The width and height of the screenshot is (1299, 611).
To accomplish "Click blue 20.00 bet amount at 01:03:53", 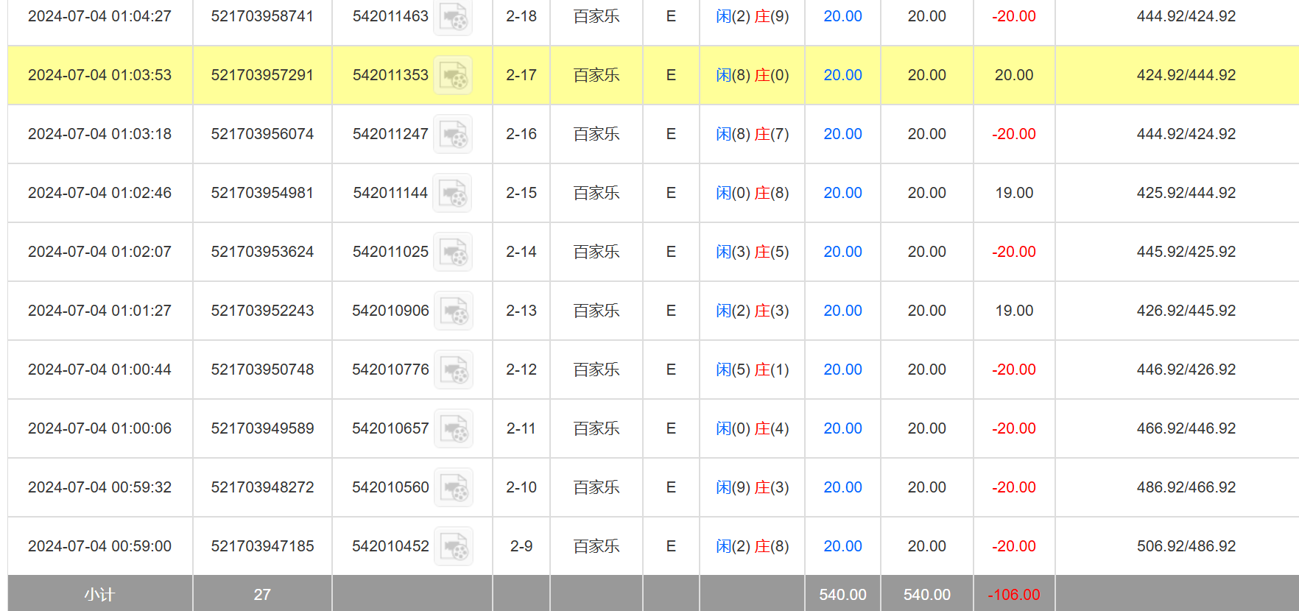I will click(842, 75).
